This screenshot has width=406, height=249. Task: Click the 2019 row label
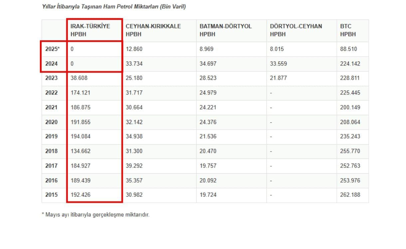(51, 136)
